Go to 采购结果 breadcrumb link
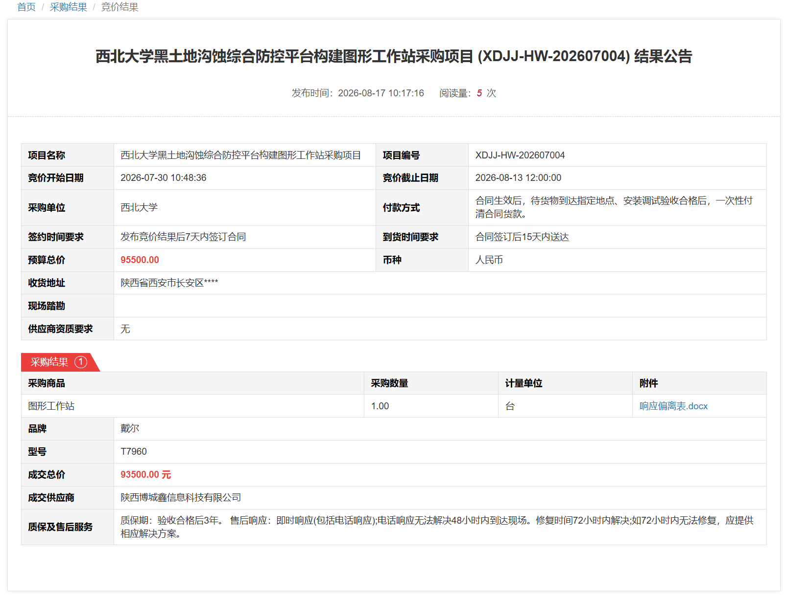786x597 pixels. point(69,7)
